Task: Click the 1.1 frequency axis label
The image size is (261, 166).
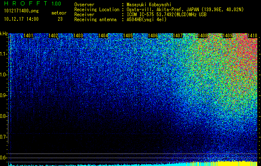Action: coord(4,54)
